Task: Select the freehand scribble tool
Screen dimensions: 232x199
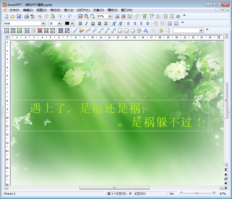Action: (x=82, y=31)
